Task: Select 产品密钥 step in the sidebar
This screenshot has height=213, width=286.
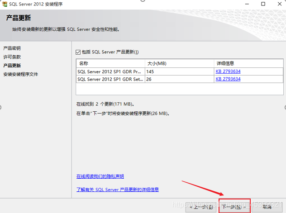Action: point(12,48)
